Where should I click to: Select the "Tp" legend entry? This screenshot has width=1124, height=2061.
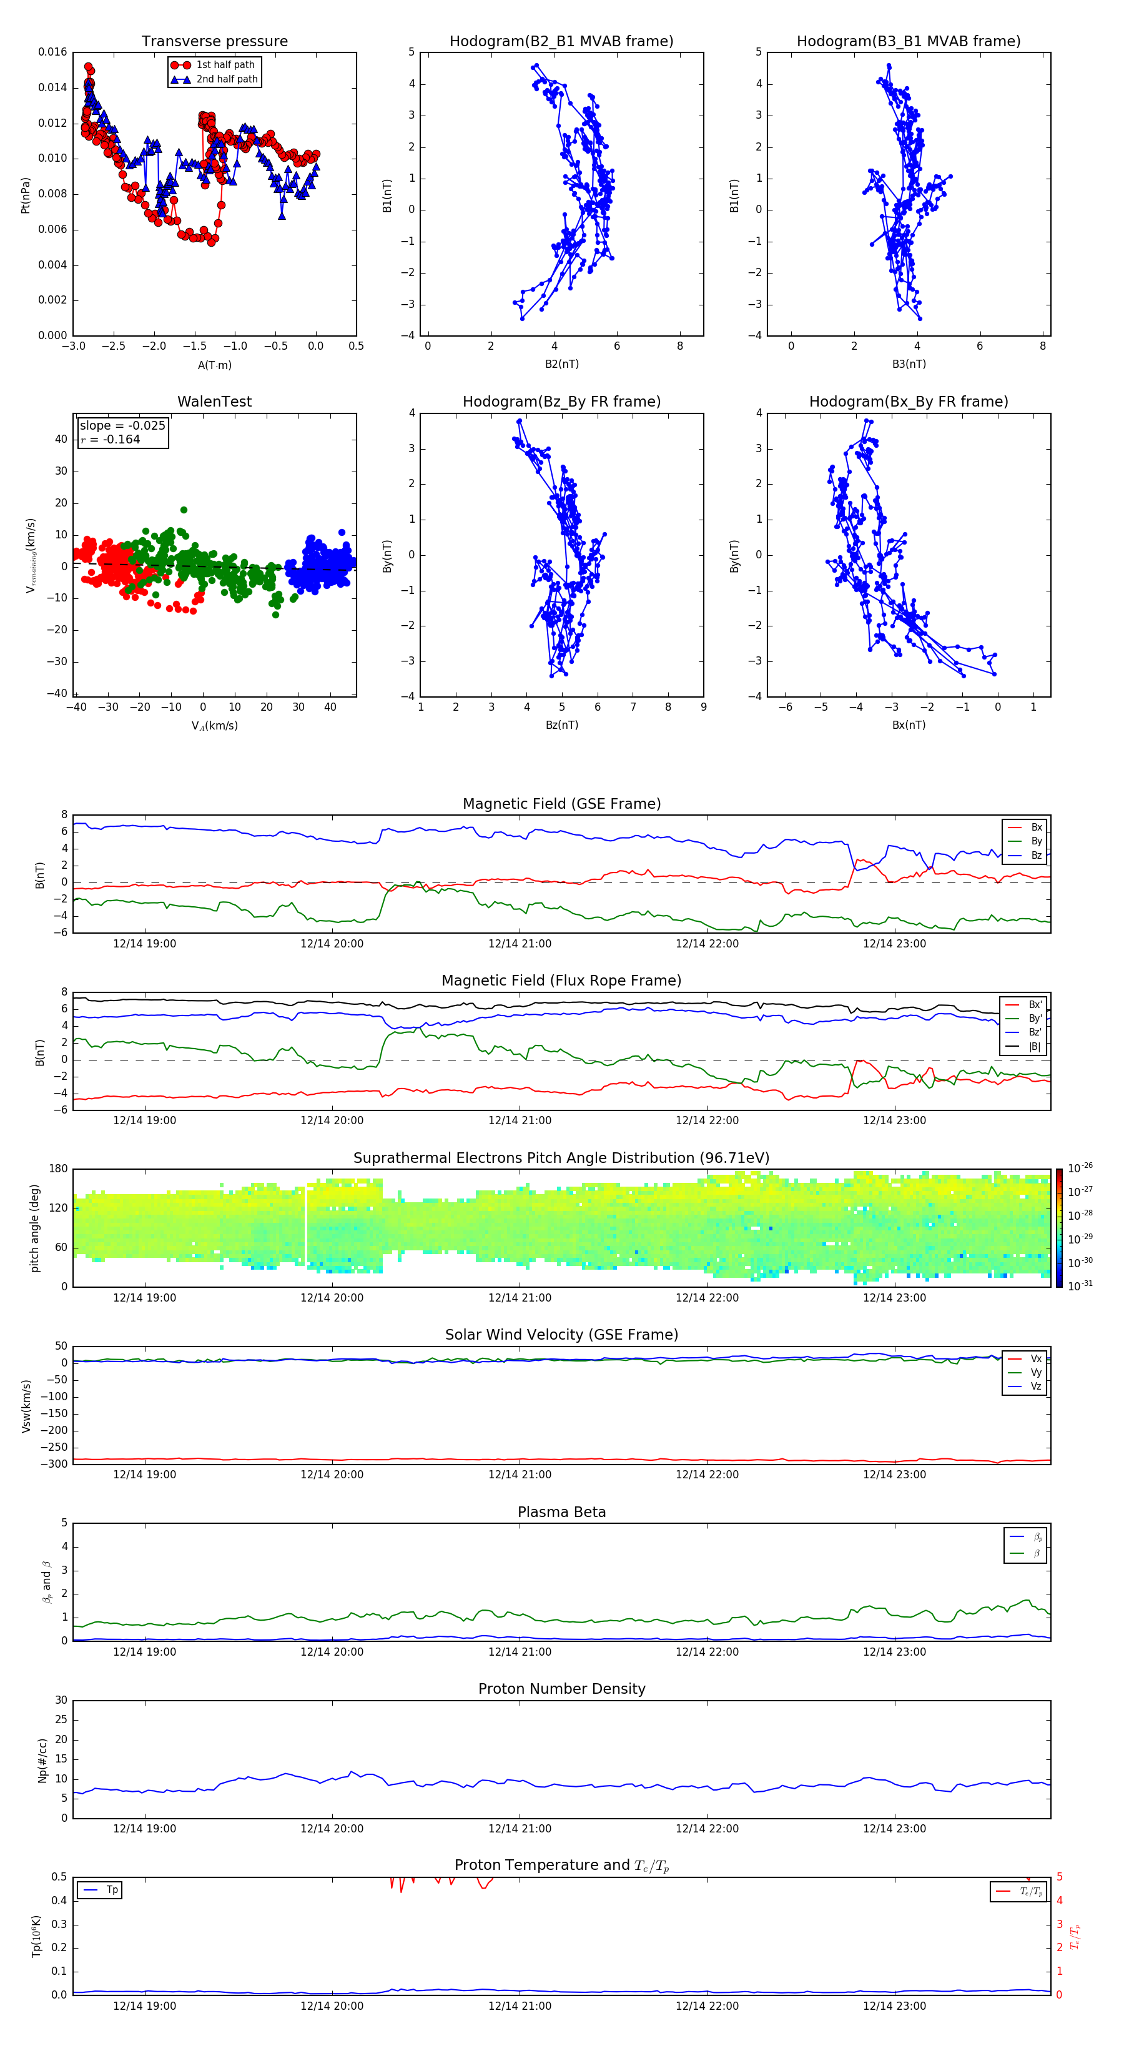tap(100, 1890)
